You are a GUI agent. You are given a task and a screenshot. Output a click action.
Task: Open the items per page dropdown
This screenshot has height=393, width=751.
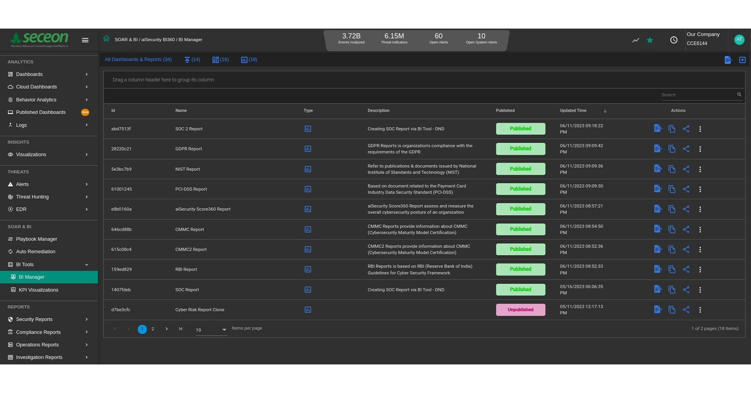pyautogui.click(x=211, y=330)
